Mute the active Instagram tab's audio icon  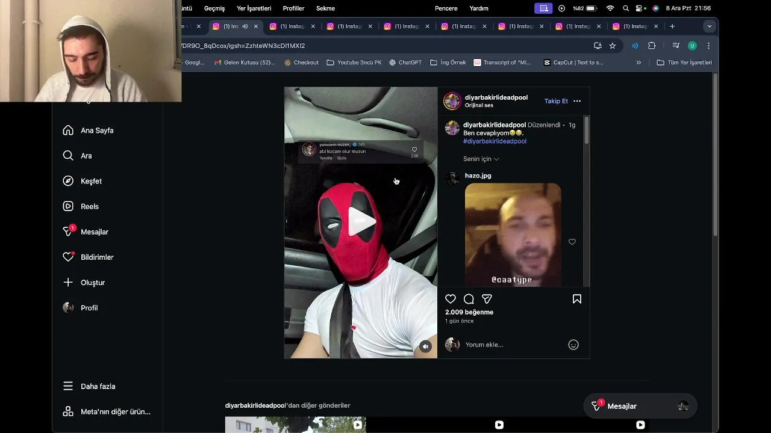click(245, 26)
